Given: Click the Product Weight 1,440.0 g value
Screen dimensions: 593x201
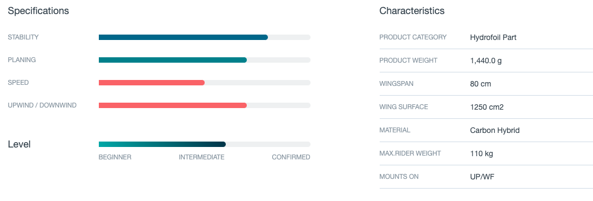Looking at the screenshot, I should [x=486, y=61].
